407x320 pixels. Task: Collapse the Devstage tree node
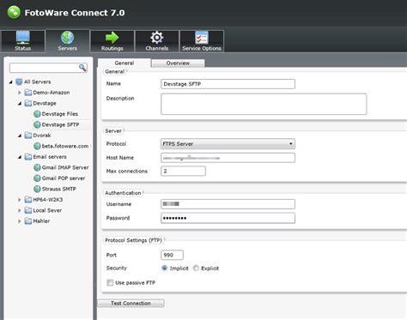tap(20, 104)
